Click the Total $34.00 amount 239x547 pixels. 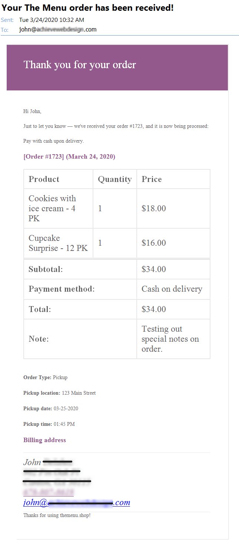(154, 309)
